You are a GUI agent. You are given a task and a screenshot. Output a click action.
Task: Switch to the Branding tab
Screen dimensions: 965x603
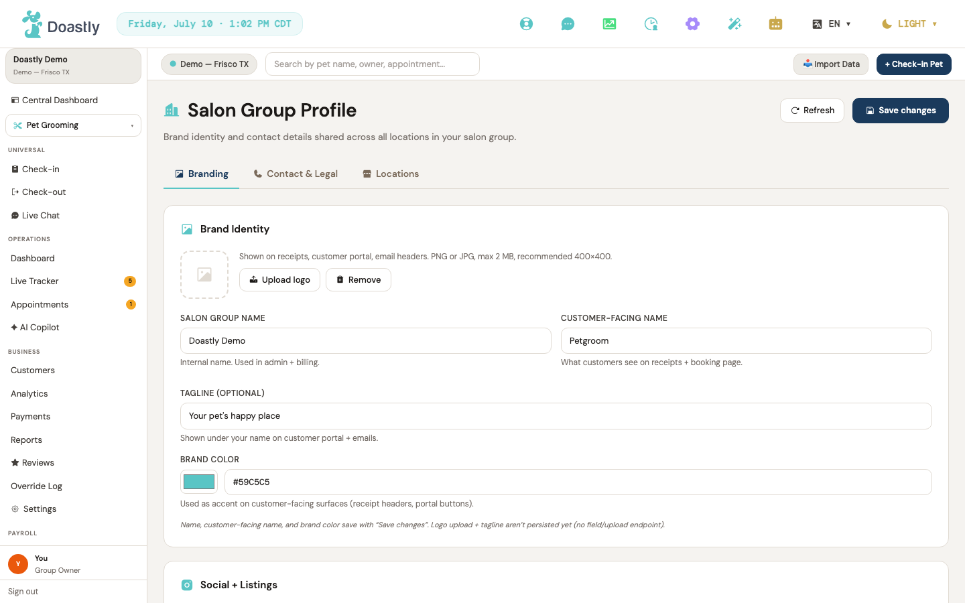click(x=201, y=174)
